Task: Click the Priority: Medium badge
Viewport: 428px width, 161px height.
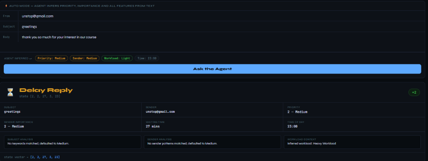Action: (51, 58)
